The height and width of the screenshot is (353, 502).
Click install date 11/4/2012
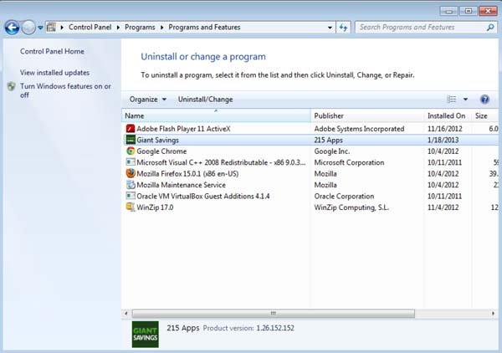[x=443, y=207]
